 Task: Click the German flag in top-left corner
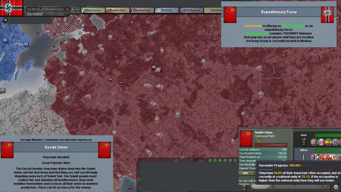point(12,8)
